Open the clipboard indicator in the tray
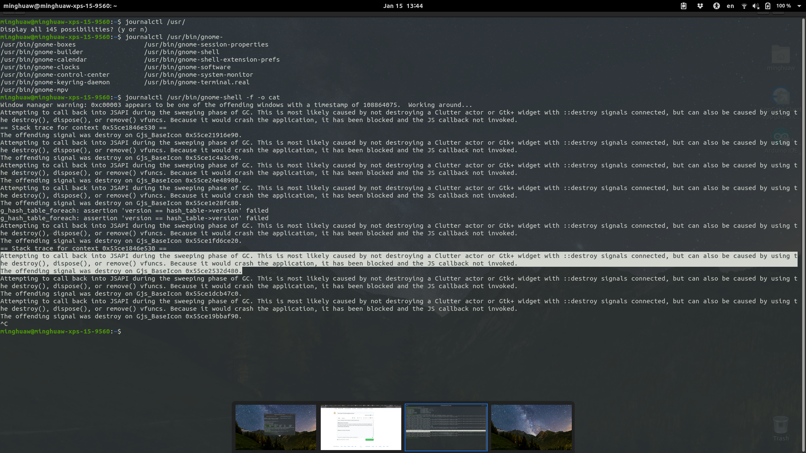Screen dimensions: 806x453 pyautogui.click(x=684, y=6)
